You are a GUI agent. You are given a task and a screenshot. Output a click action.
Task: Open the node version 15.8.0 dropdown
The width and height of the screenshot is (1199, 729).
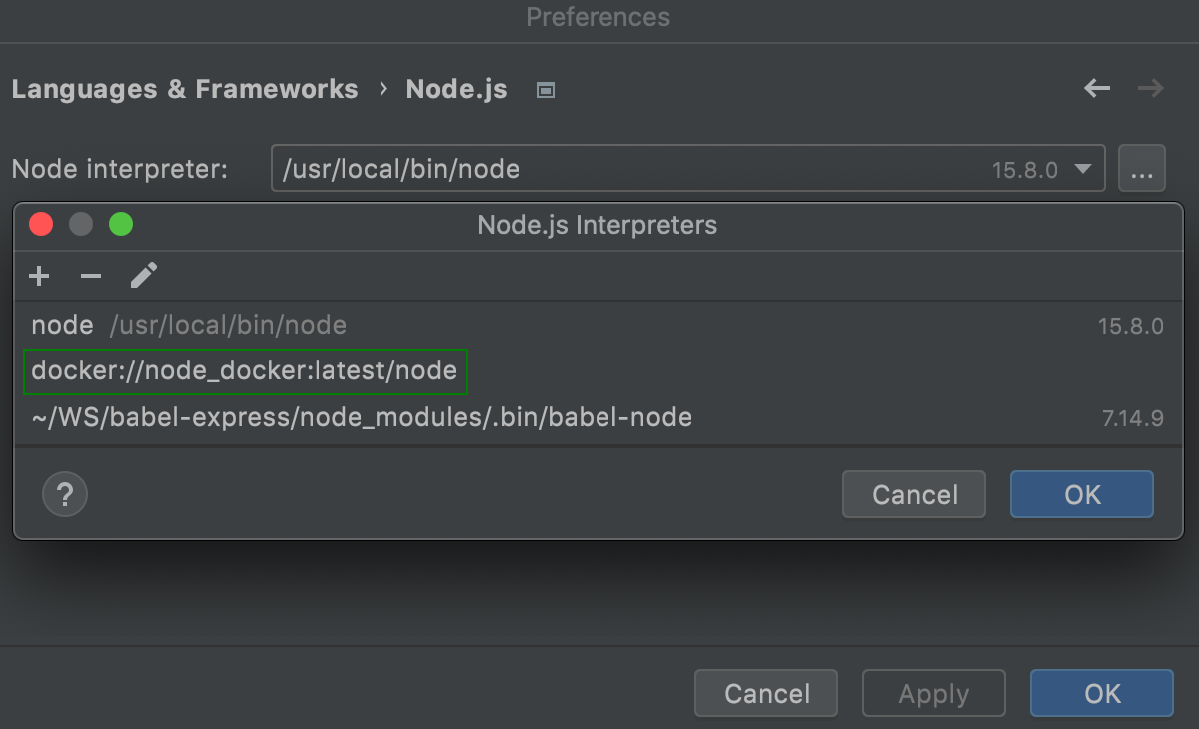[x=1082, y=169]
